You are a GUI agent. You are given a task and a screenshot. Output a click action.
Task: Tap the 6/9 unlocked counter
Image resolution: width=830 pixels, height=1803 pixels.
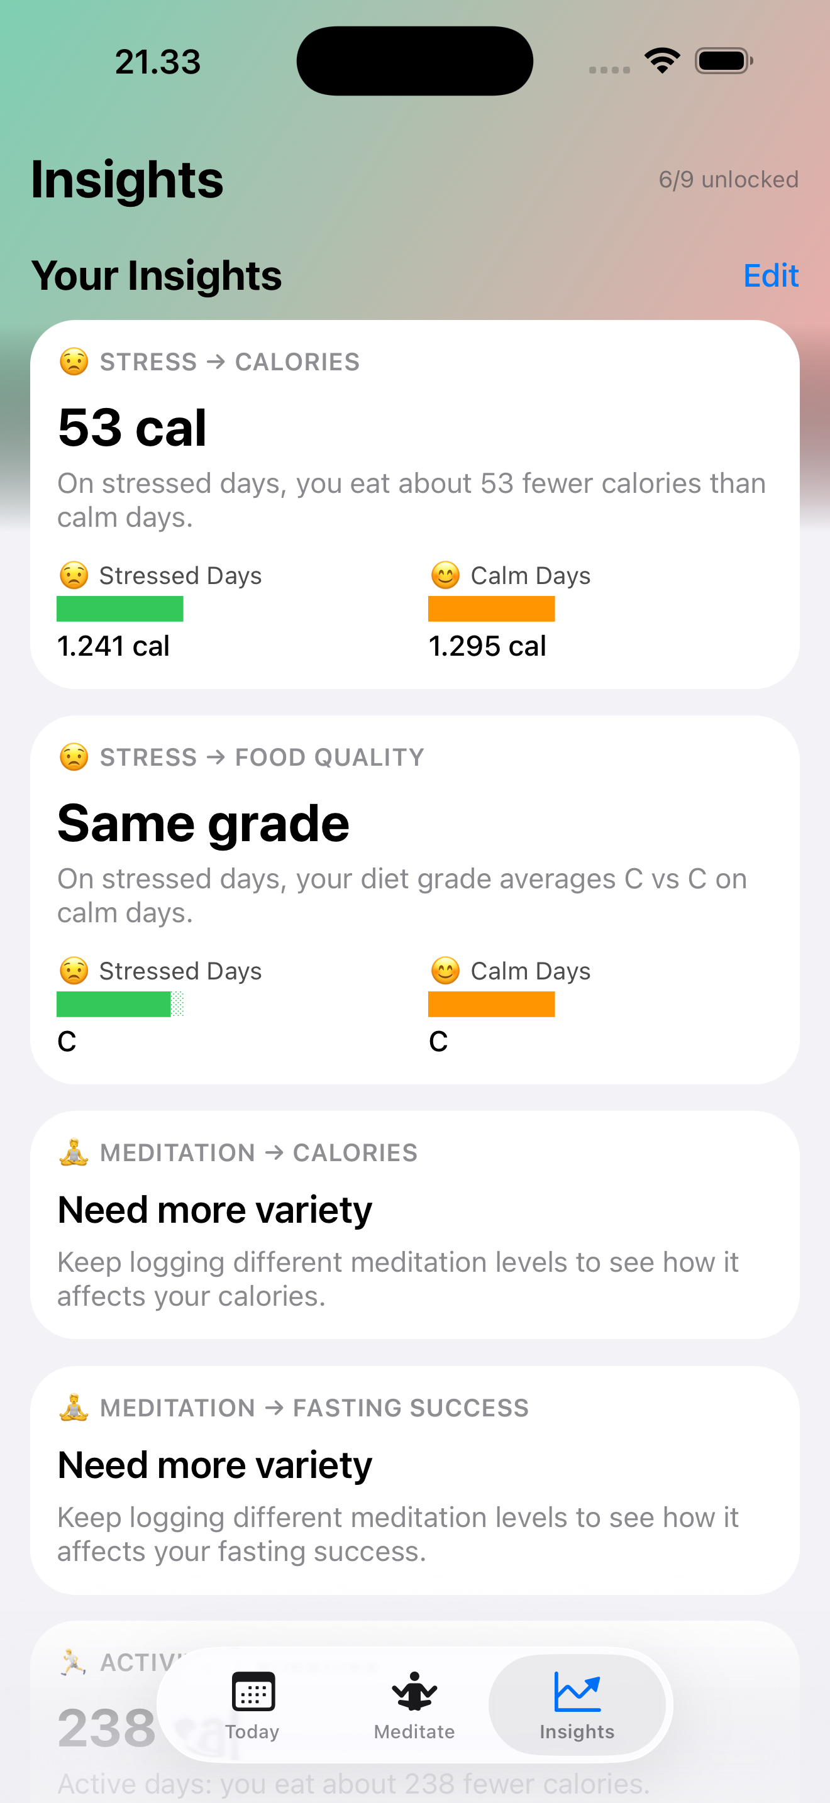729,179
